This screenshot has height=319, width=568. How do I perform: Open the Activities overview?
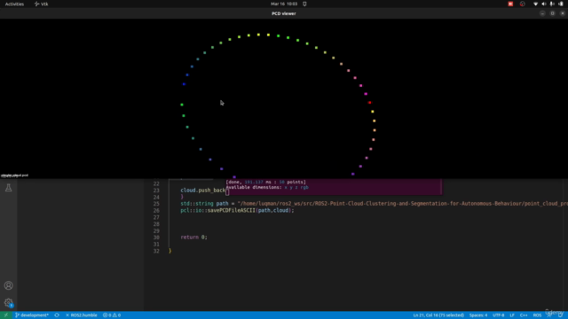click(x=14, y=4)
